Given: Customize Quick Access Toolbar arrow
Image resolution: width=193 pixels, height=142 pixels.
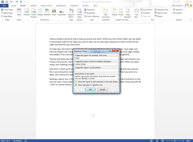Looking at the screenshot, I should (x=24, y=2).
